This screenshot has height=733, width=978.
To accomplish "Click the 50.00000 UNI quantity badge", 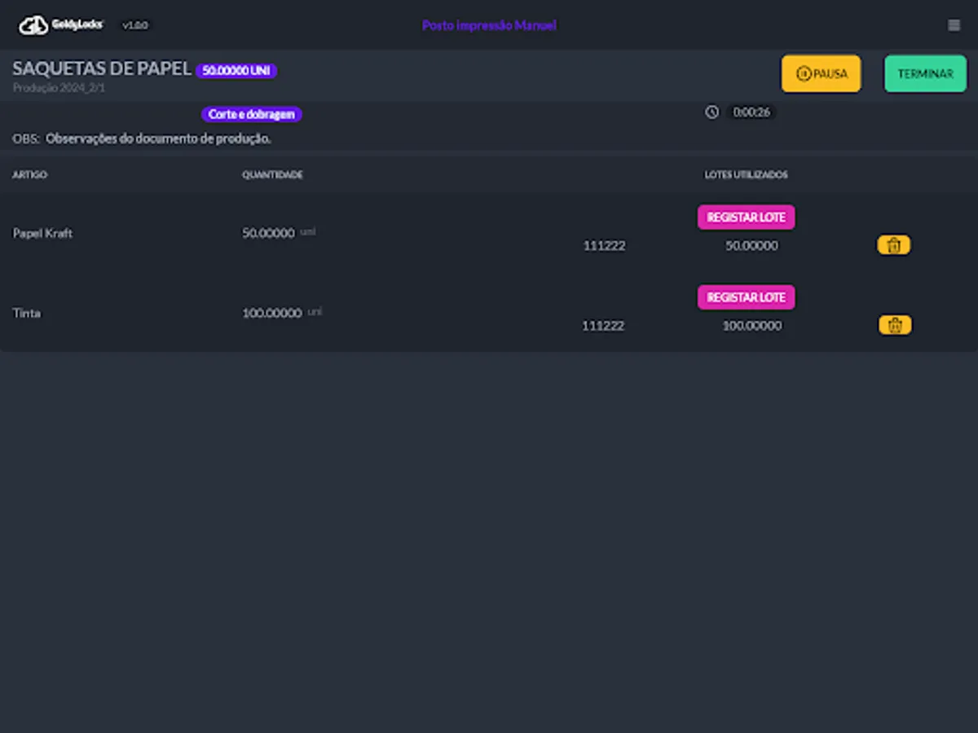I will coord(236,71).
